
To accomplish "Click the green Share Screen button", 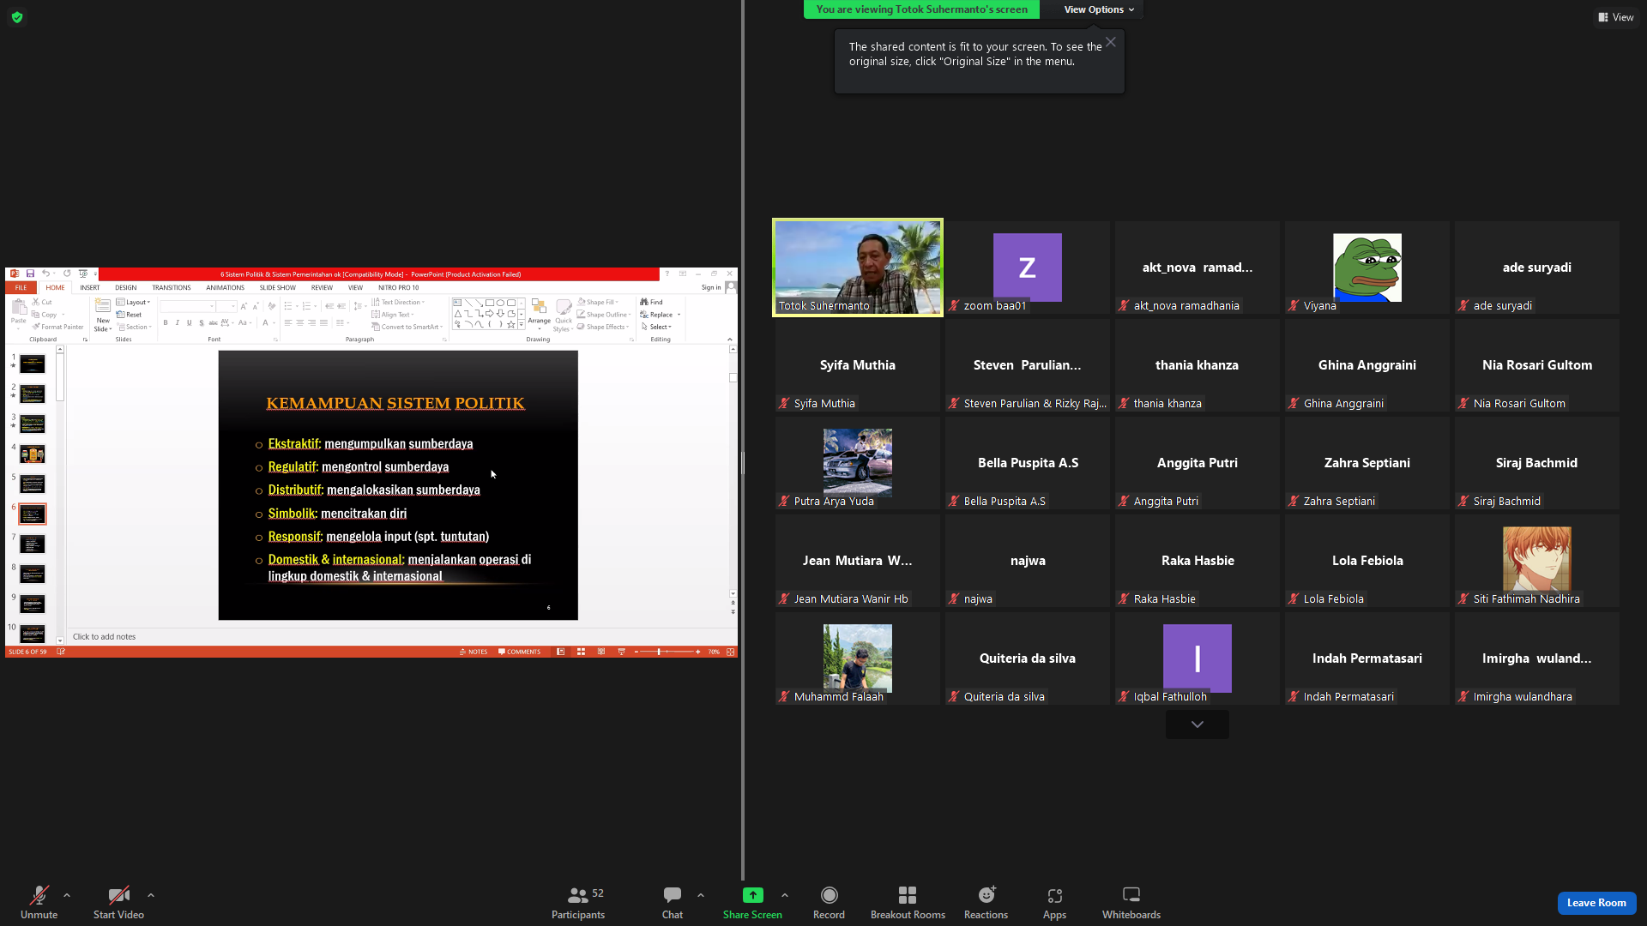I will [x=752, y=902].
